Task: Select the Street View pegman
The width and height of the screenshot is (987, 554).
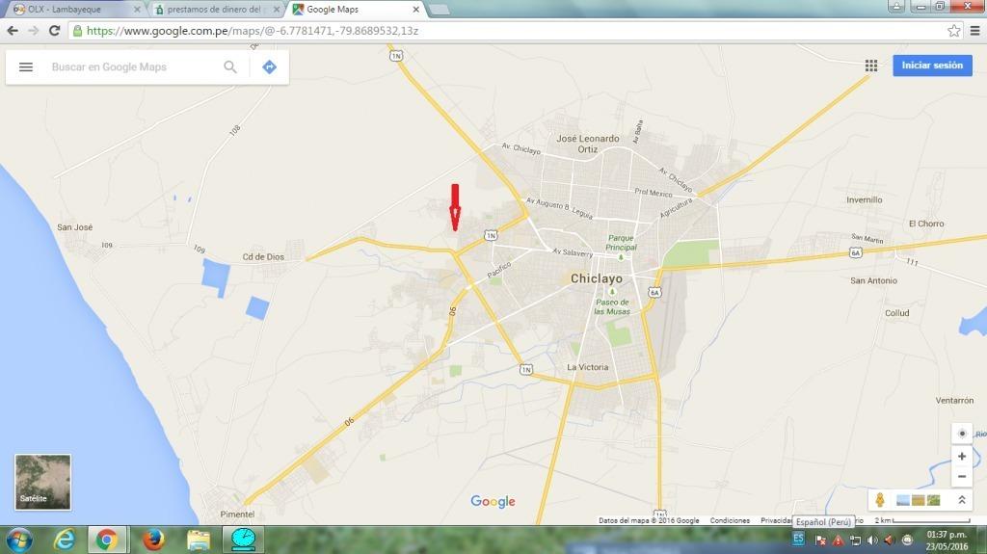Action: [880, 500]
